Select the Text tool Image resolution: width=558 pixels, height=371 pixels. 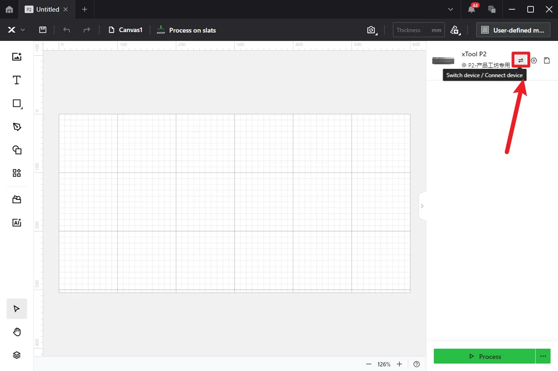(17, 80)
